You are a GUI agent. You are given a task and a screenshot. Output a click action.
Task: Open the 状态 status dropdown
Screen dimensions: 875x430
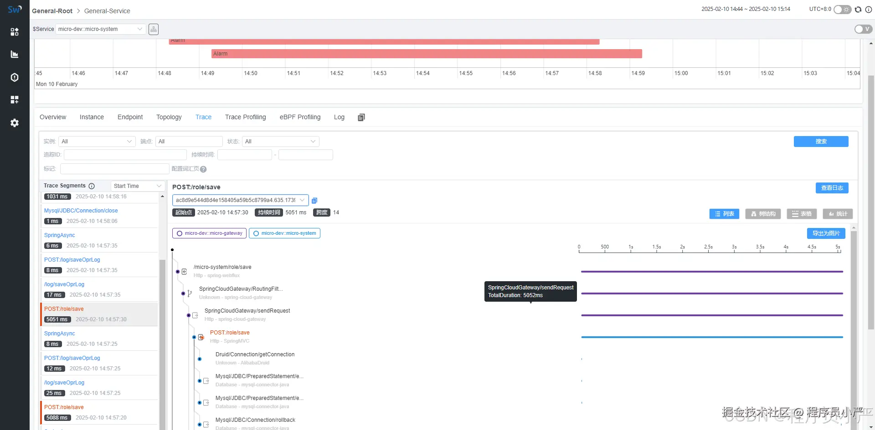coord(280,142)
